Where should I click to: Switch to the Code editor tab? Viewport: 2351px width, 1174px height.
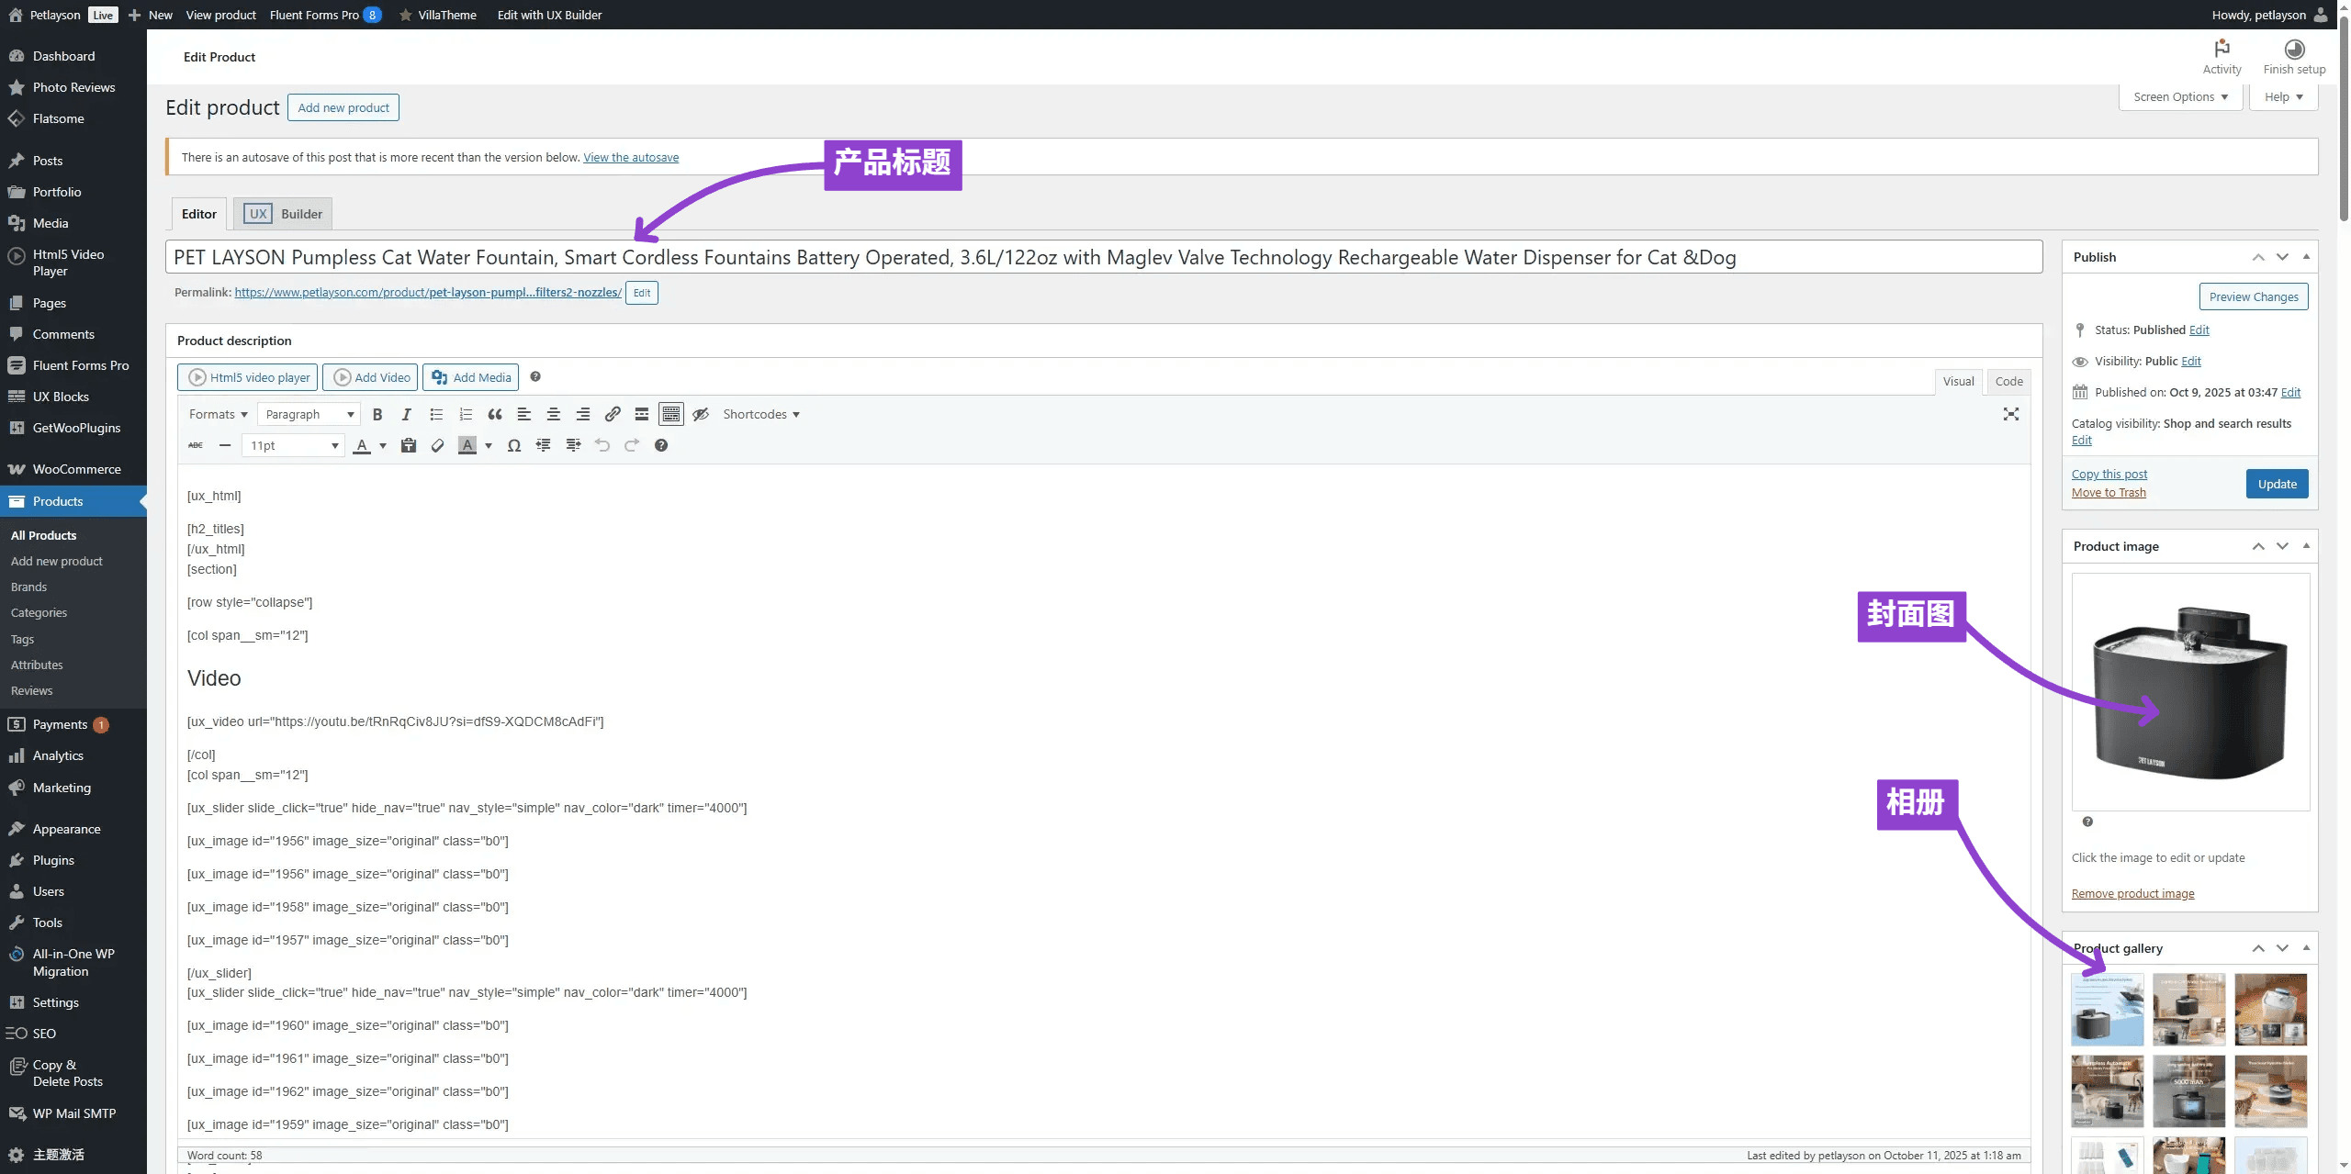2008,381
